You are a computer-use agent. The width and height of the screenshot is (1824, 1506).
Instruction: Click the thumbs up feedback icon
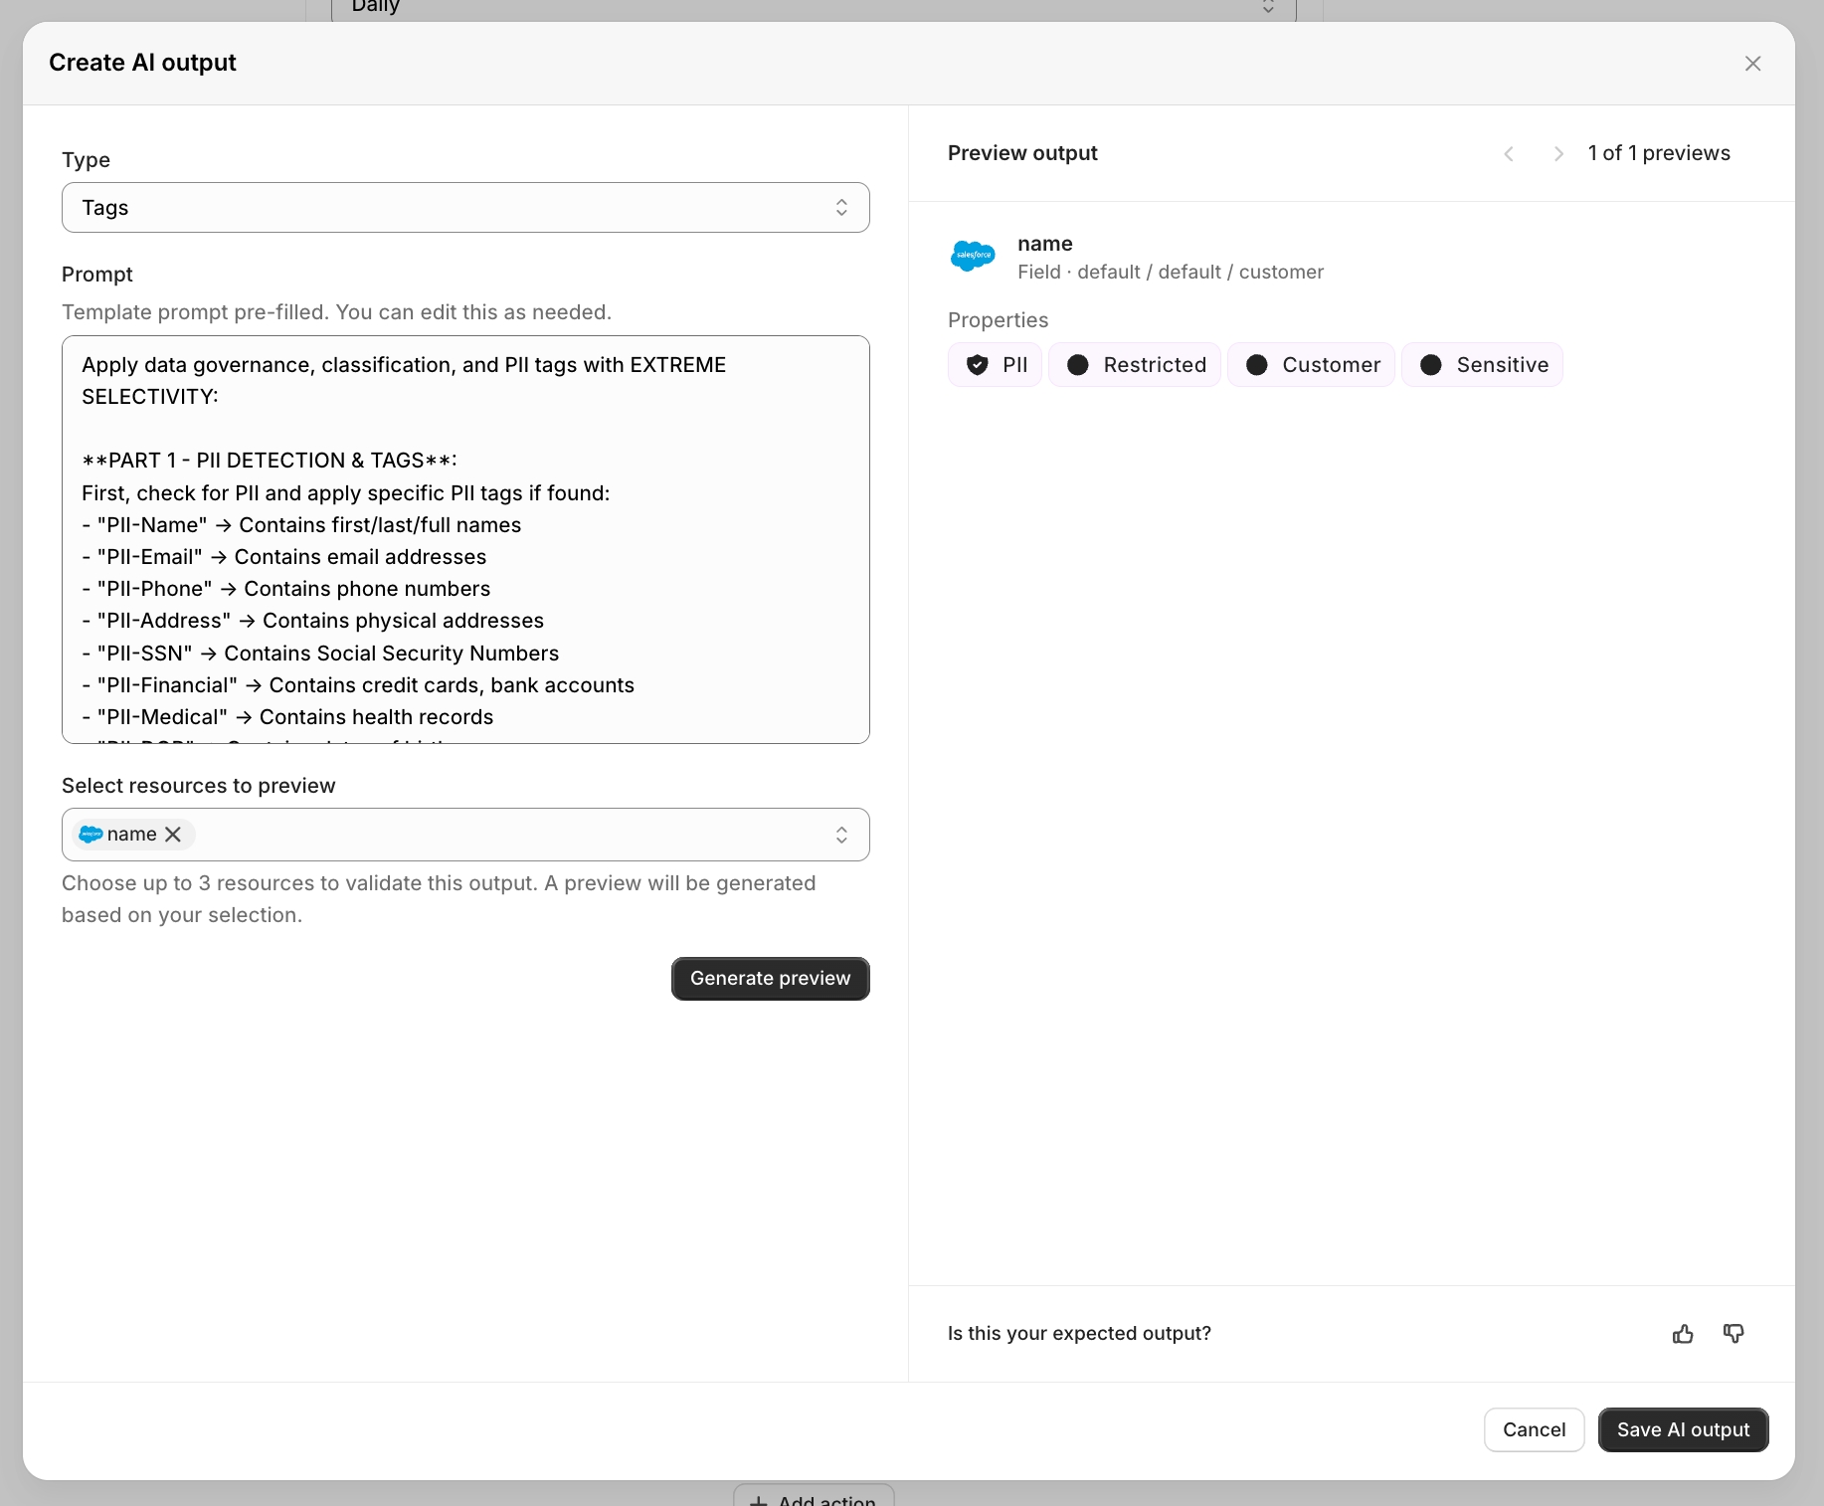[1683, 1334]
